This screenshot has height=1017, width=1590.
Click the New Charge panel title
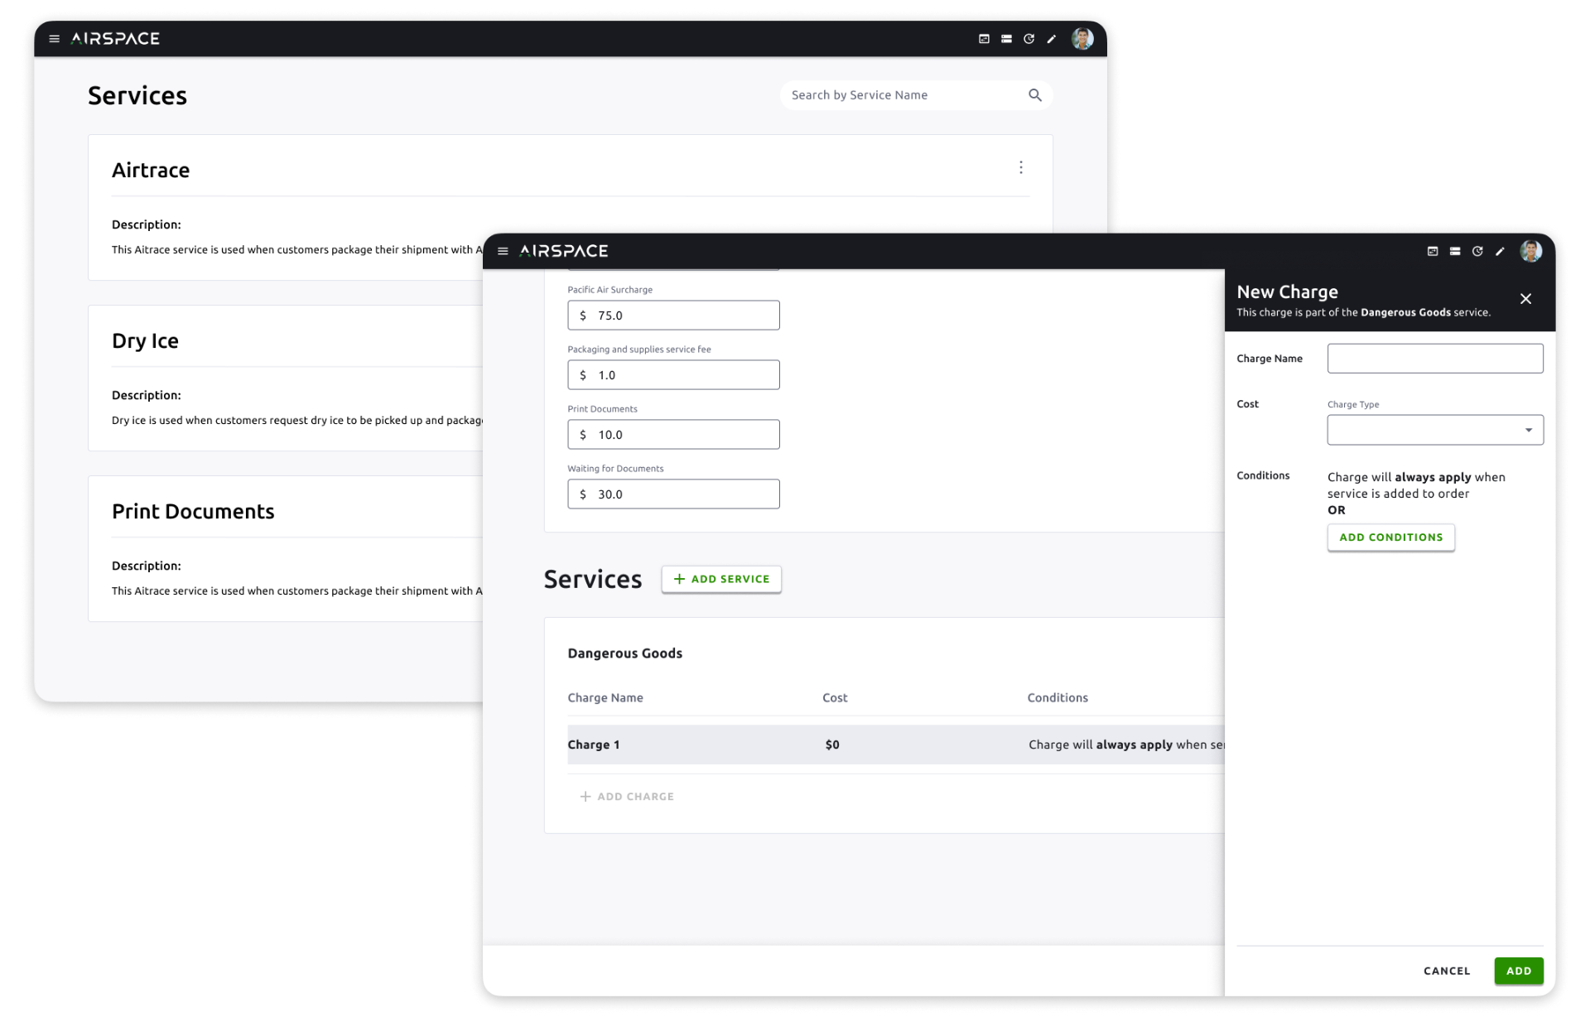tap(1287, 292)
